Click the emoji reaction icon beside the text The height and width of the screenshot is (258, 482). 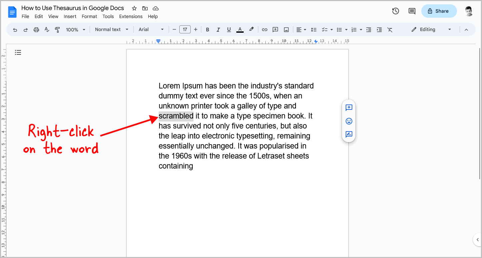click(x=349, y=121)
